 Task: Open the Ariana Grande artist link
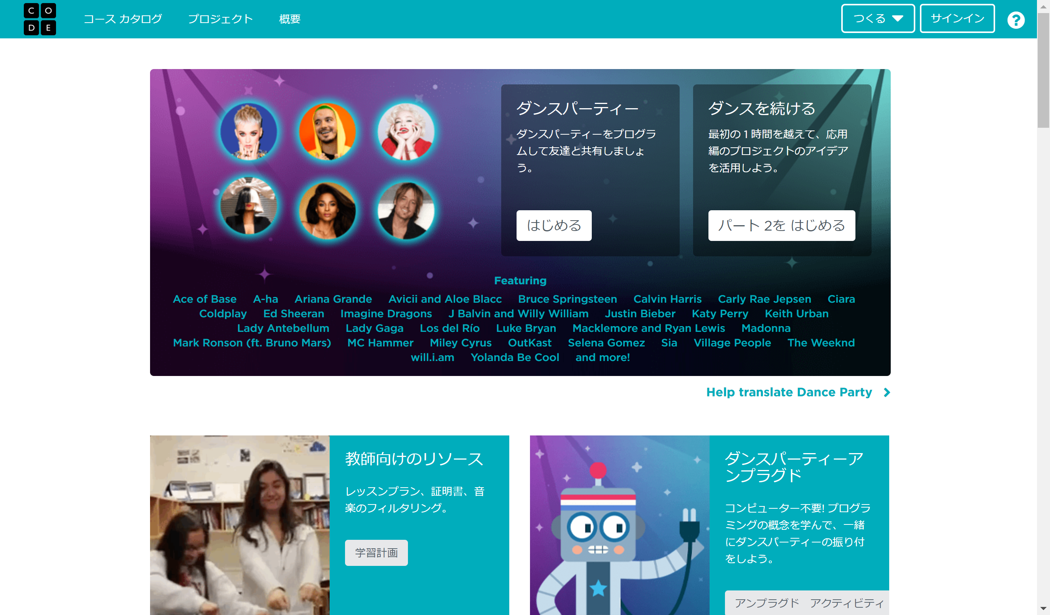333,299
